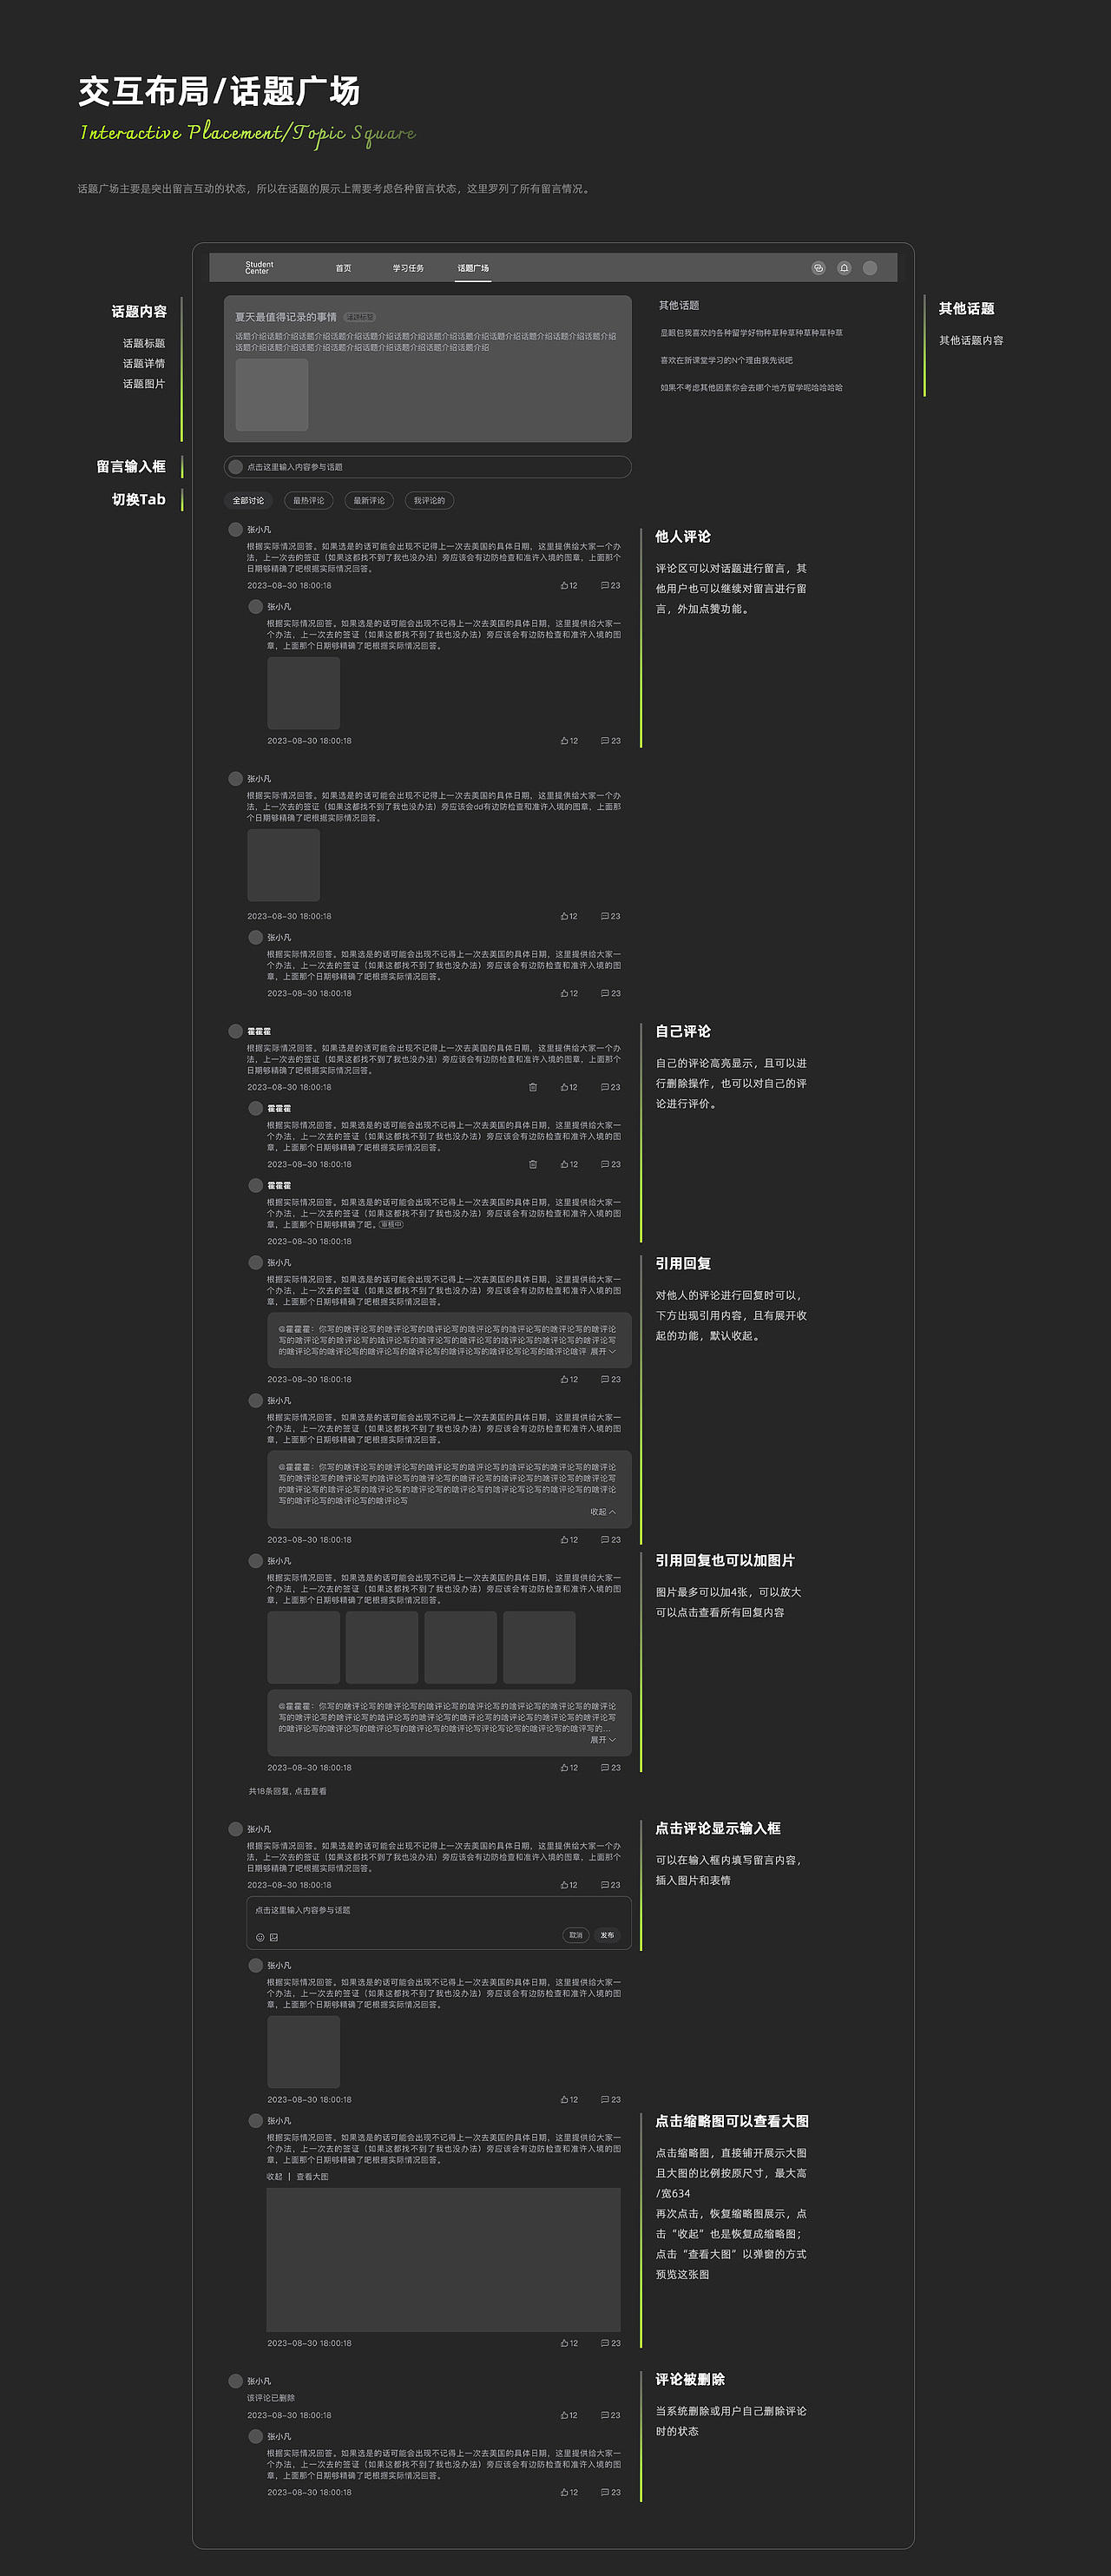Click 查看大图 to preview the image
The image size is (1111, 2576).
coord(312,2177)
